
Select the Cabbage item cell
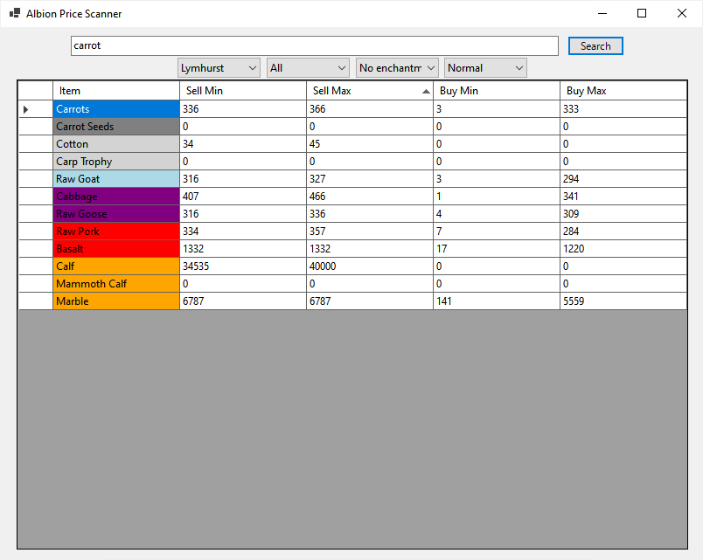tap(116, 197)
